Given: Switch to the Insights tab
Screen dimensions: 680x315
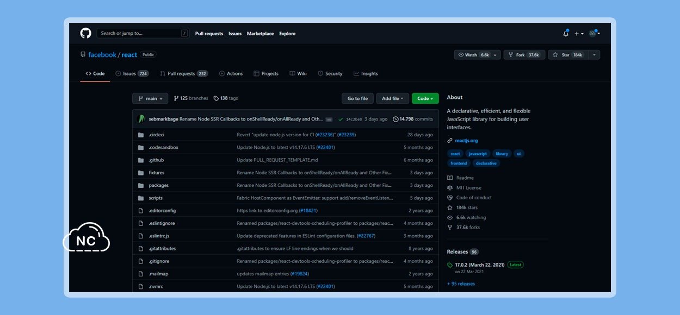Looking at the screenshot, I should point(366,74).
